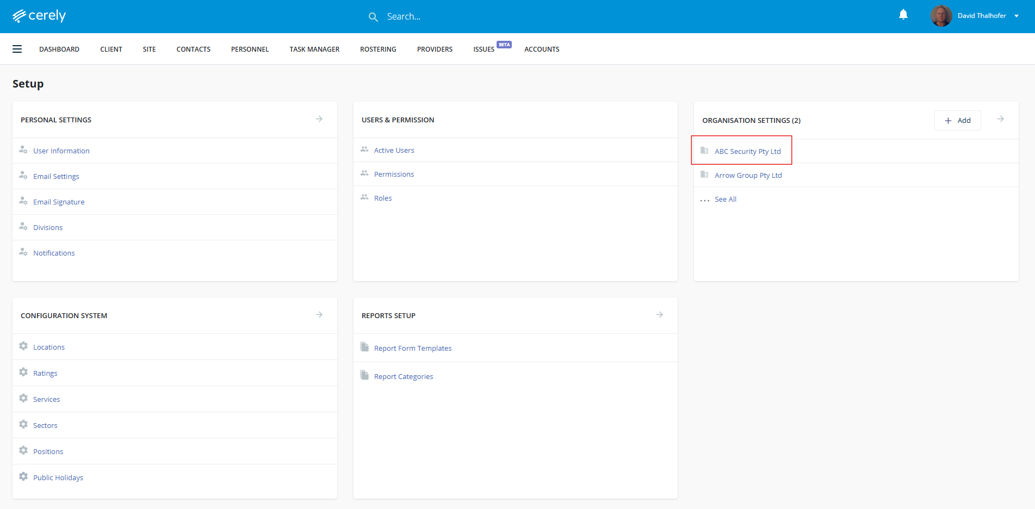The image size is (1035, 509).
Task: Open the Task Manager menu item
Action: (314, 49)
